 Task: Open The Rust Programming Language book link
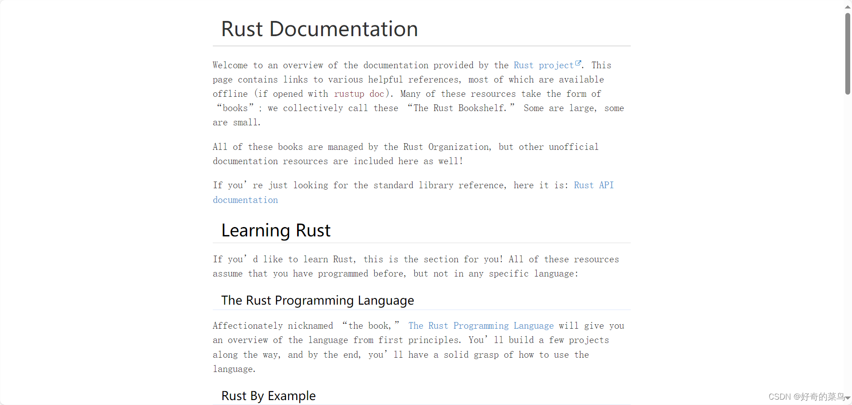pos(480,326)
